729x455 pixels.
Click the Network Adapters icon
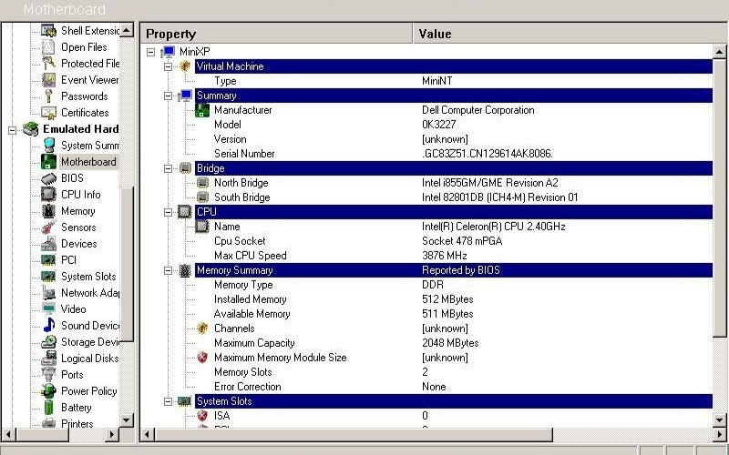tap(48, 292)
